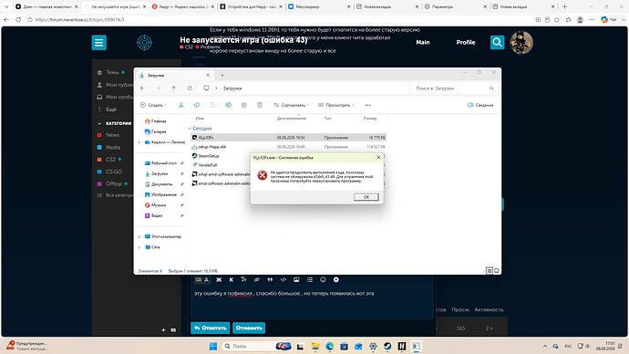
Task: Open the forum search
Action: pyautogui.click(x=497, y=42)
